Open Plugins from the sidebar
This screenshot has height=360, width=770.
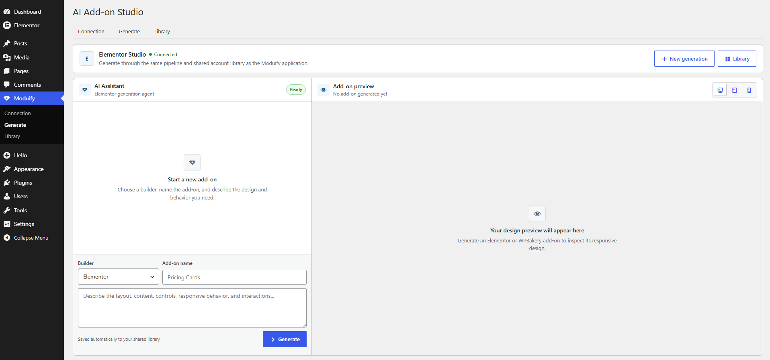pyautogui.click(x=32, y=183)
